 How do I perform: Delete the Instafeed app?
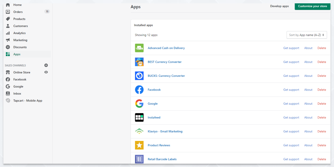coord(322,117)
